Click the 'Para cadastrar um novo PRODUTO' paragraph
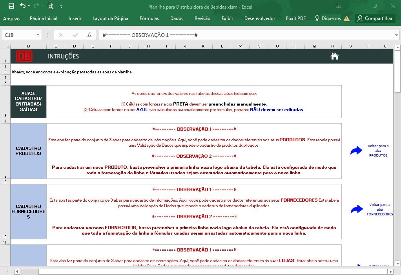The image size is (401, 275). [x=194, y=170]
